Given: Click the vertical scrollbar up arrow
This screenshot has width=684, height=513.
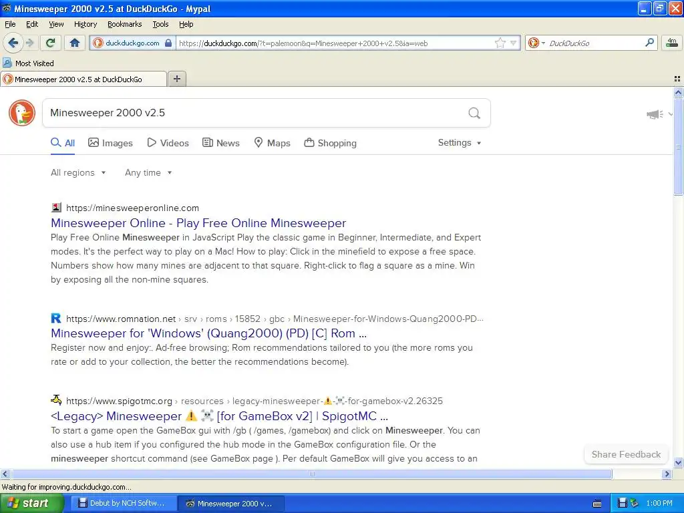Looking at the screenshot, I should [x=678, y=92].
